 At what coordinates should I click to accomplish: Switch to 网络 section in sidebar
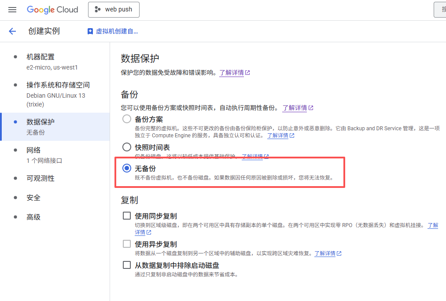pos(33,150)
